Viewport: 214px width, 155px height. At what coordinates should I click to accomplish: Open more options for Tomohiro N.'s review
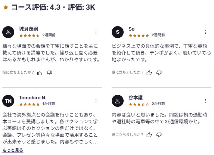96,101
